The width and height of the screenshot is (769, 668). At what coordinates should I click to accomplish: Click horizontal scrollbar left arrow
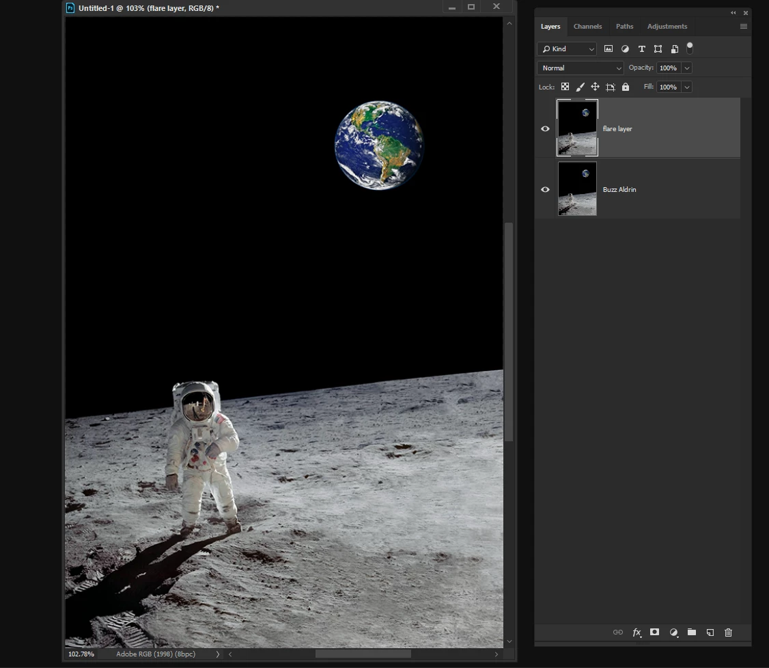click(x=230, y=654)
